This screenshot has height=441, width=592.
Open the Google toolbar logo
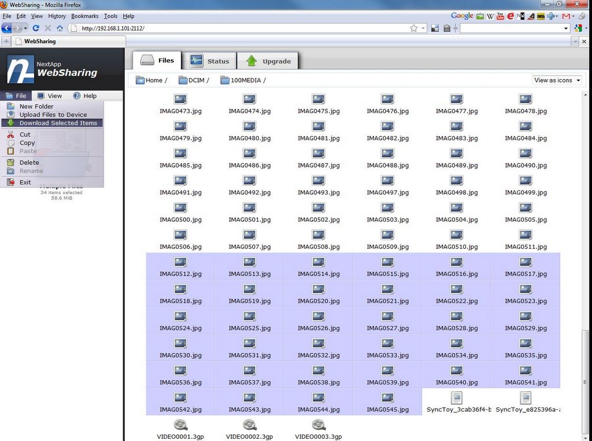(462, 16)
